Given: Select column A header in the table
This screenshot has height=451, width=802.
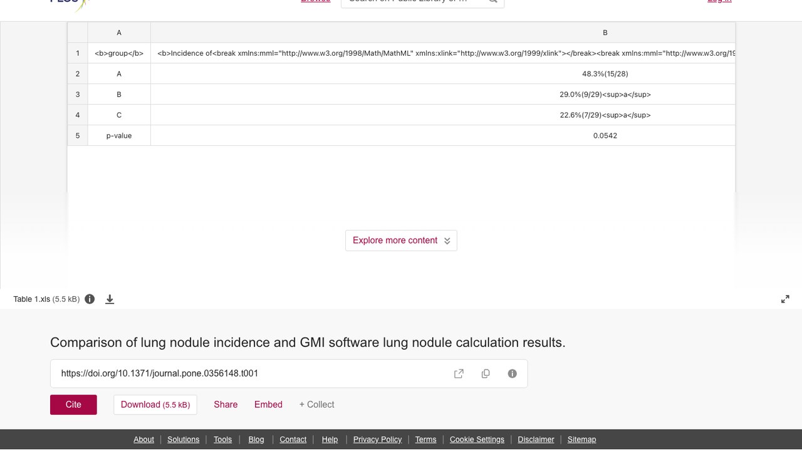Looking at the screenshot, I should pos(119,33).
